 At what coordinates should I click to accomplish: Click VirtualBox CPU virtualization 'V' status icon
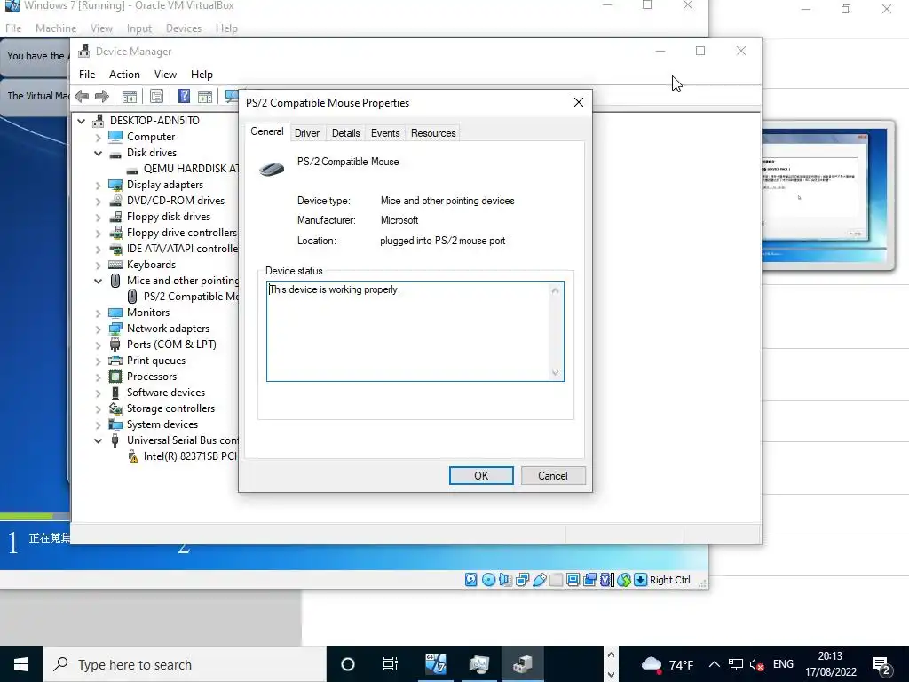(606, 579)
